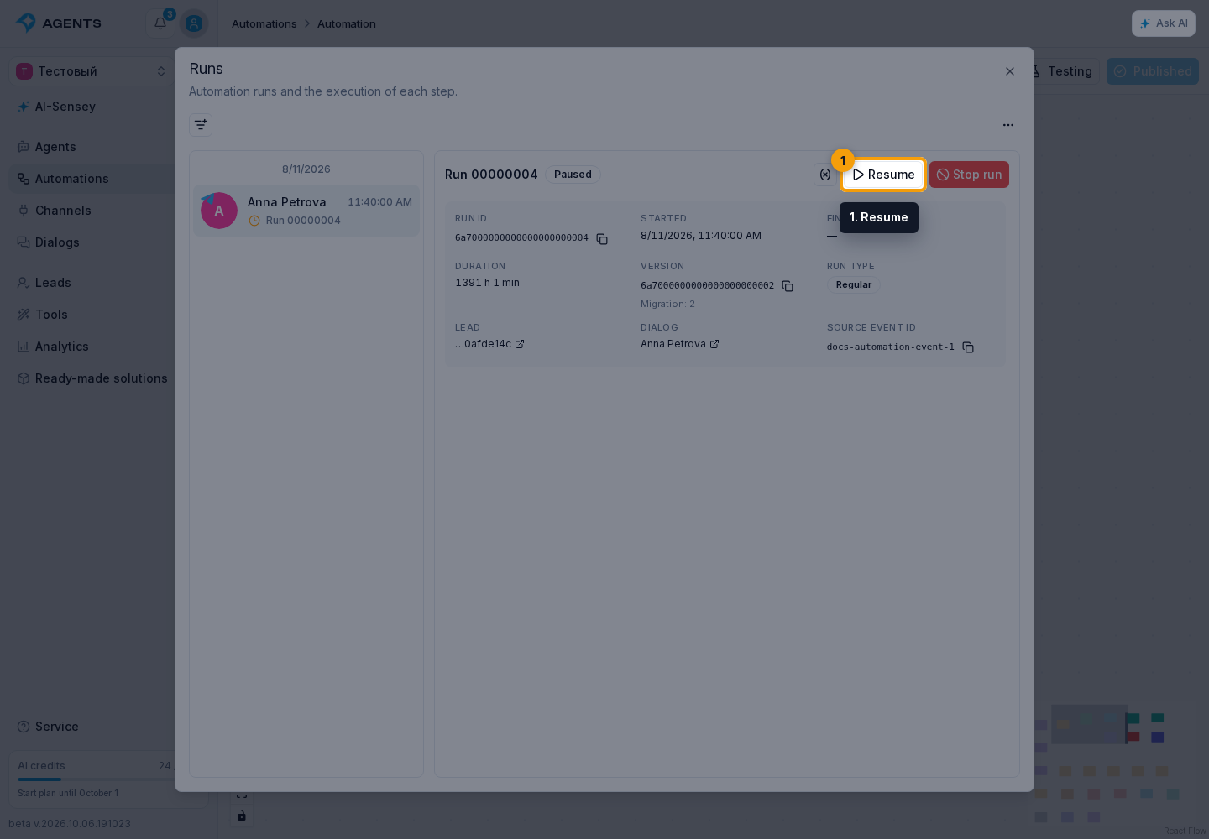Click the Stop run button
The height and width of the screenshot is (839, 1209).
pyautogui.click(x=969, y=175)
